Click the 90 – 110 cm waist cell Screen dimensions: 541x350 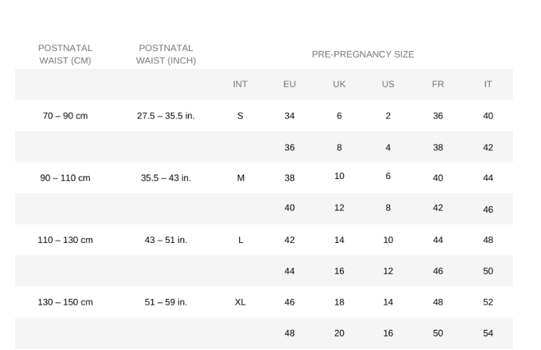tap(65, 178)
